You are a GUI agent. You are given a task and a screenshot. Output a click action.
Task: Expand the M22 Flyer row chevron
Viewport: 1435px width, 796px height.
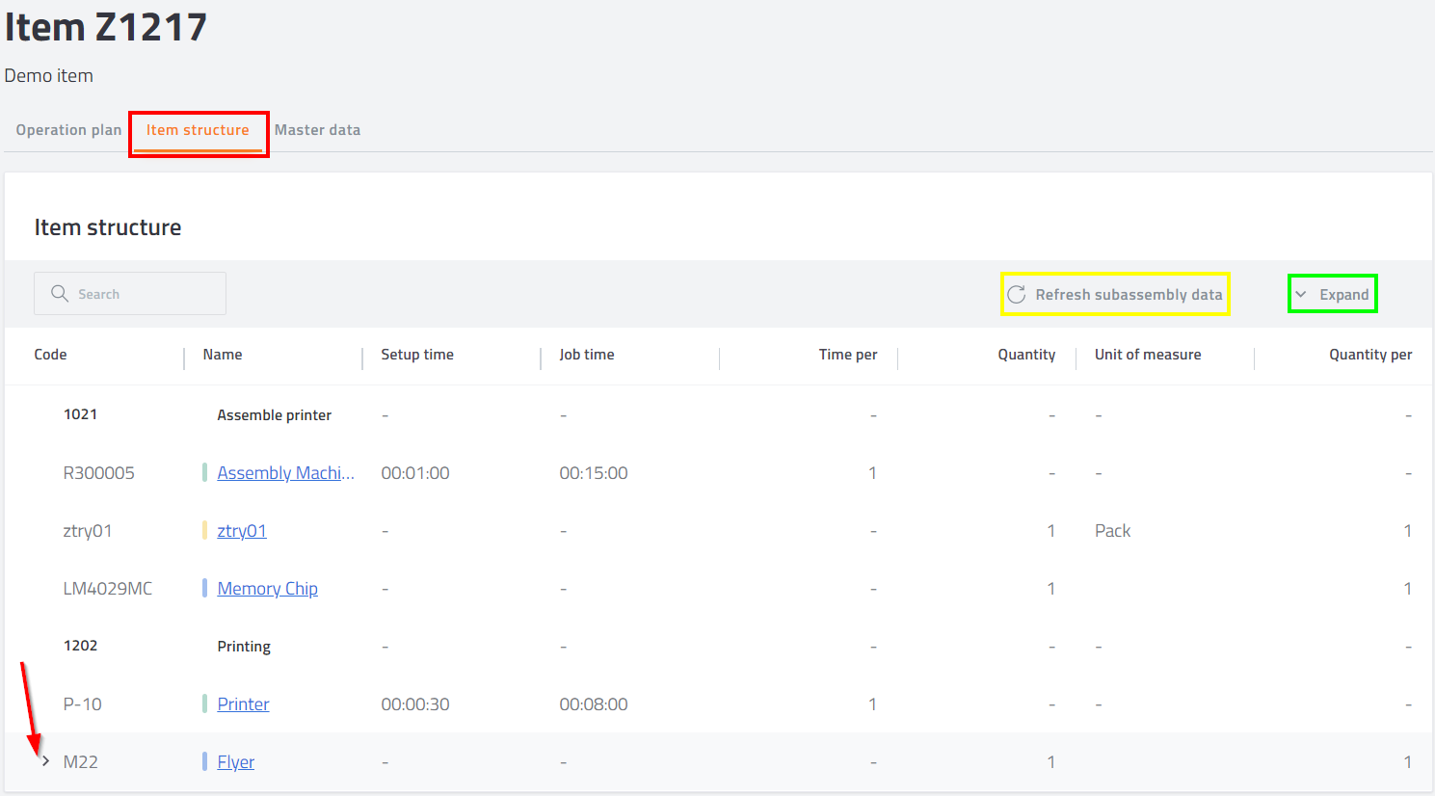[x=45, y=761]
